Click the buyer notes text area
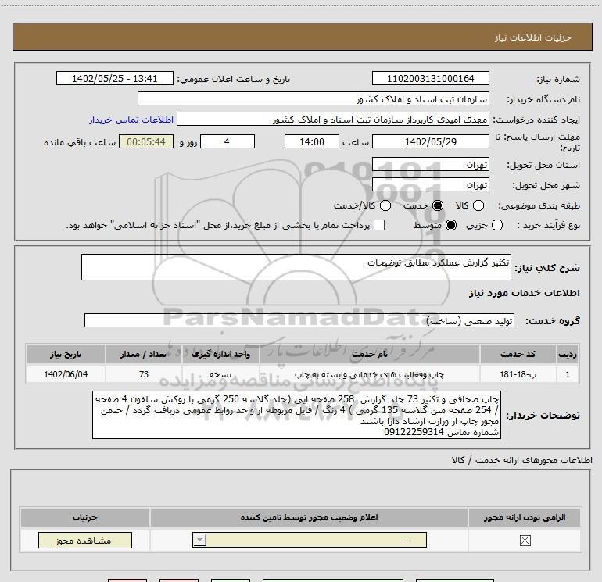The image size is (602, 582). pos(296,415)
